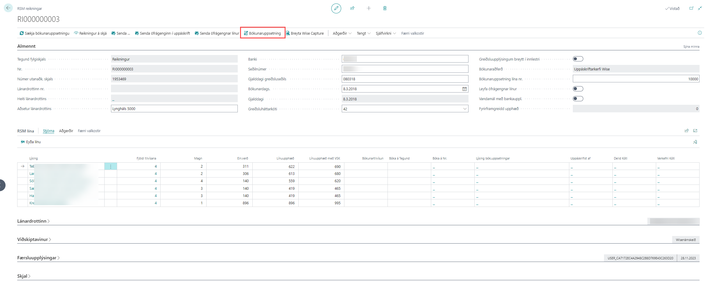Click the Aðsetur lánardrottins input field
Screen dimensions: 708x282
[174, 109]
